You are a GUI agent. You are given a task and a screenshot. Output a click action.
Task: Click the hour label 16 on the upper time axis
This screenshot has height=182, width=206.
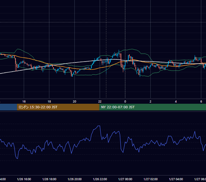click(24, 102)
